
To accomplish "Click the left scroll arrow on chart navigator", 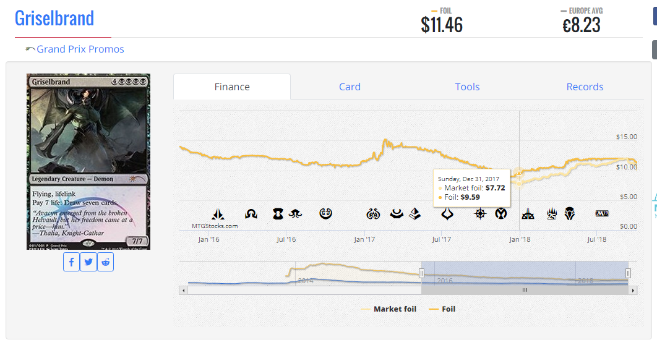I will [183, 290].
